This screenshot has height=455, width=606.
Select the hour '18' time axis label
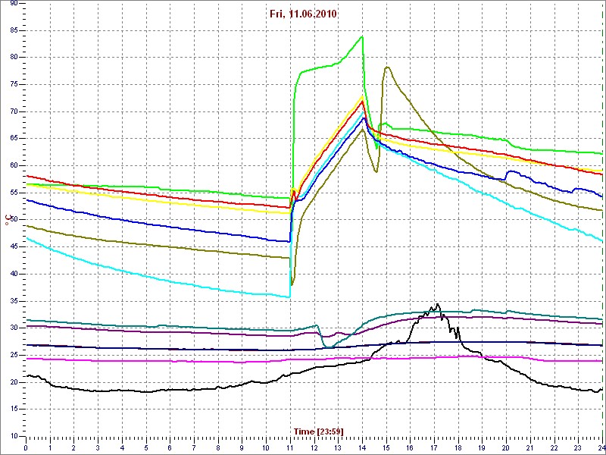coord(458,448)
